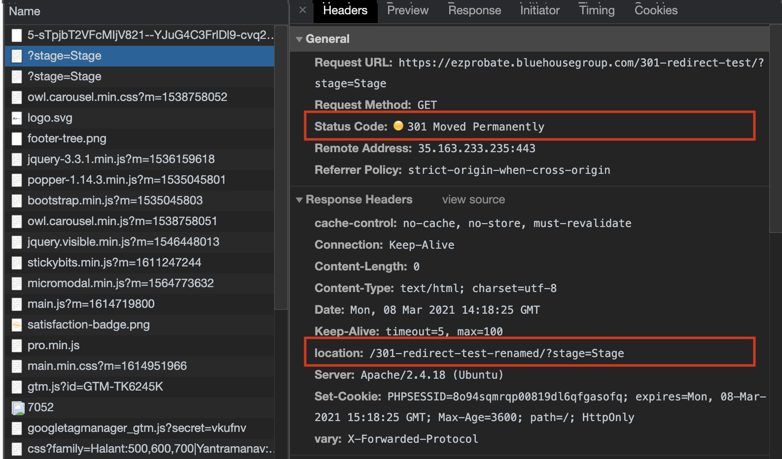Close the request details panel
The height and width of the screenshot is (459, 782).
pos(303,10)
